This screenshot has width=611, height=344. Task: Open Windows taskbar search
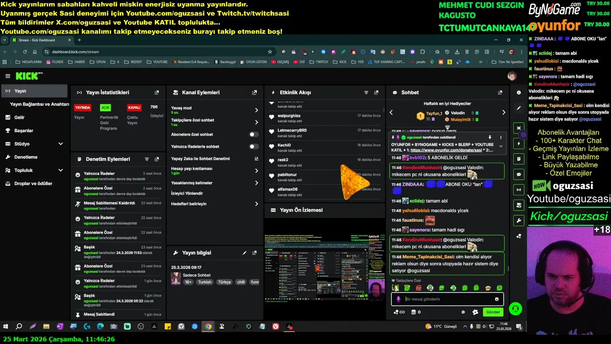(x=19, y=326)
